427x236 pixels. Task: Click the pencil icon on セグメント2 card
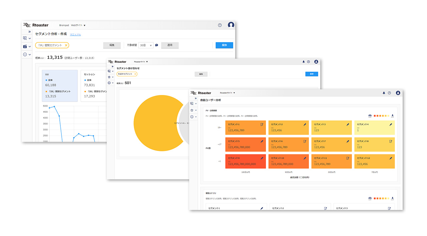(x=305, y=124)
